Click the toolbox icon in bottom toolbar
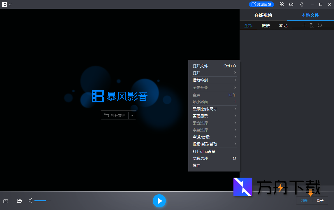Screen dimensions: 334x210 click(x=6, y=201)
